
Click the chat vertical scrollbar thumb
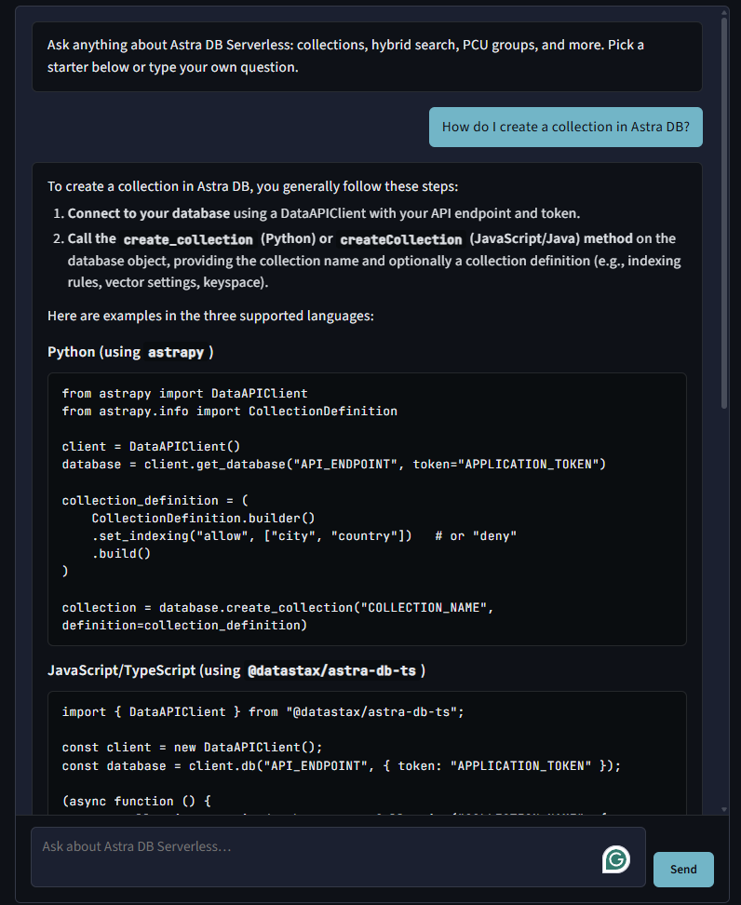pos(724,213)
